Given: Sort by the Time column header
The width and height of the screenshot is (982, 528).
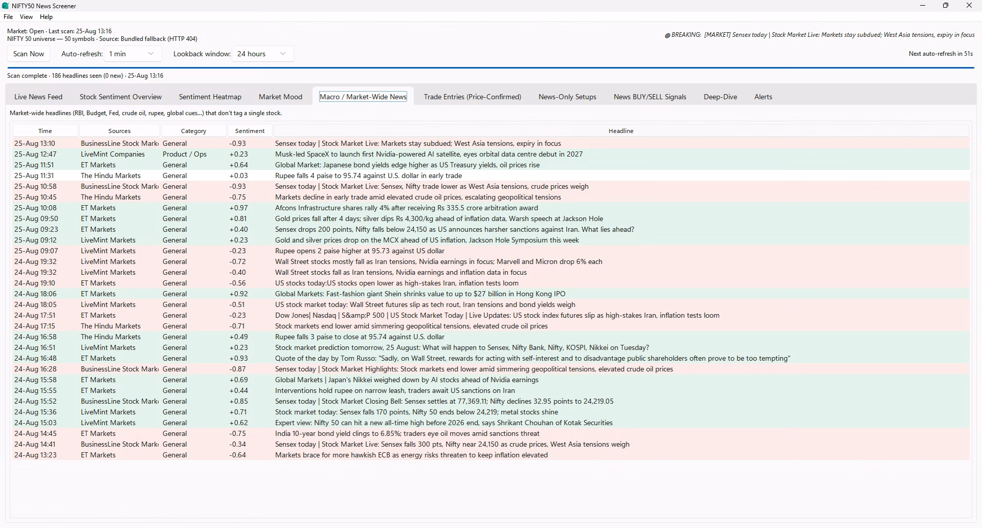Looking at the screenshot, I should coord(45,131).
